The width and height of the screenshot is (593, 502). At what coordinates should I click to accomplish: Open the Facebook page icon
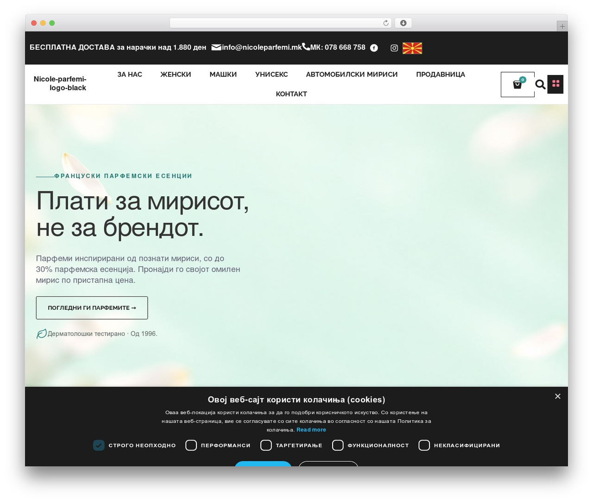374,48
